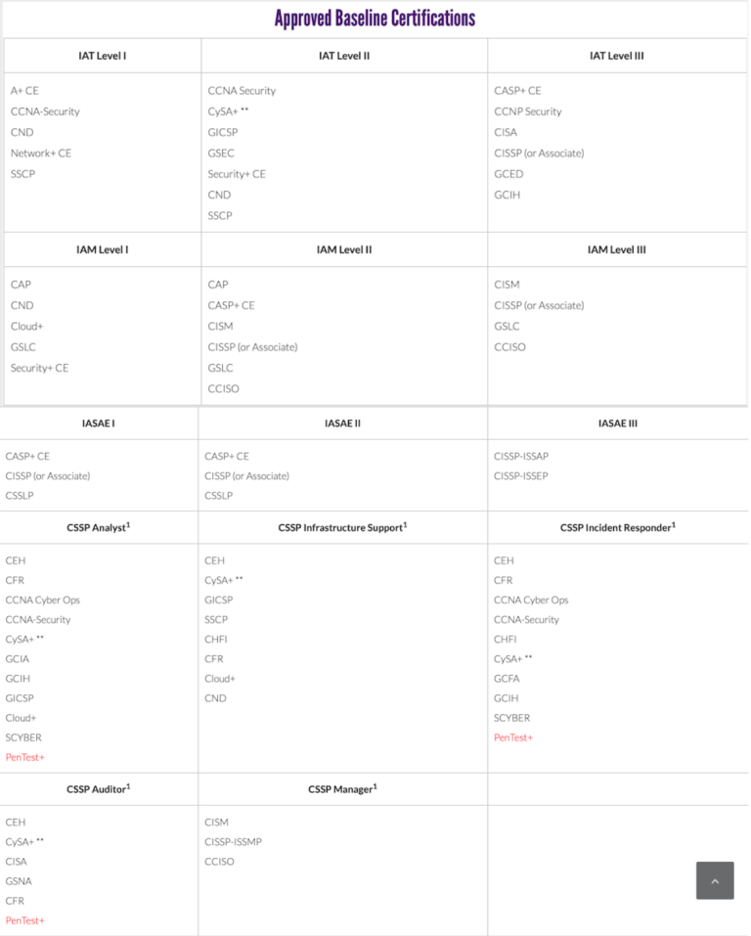The height and width of the screenshot is (936, 751).
Task: Click GCFA under CSSP Incident Responder
Action: (x=507, y=679)
